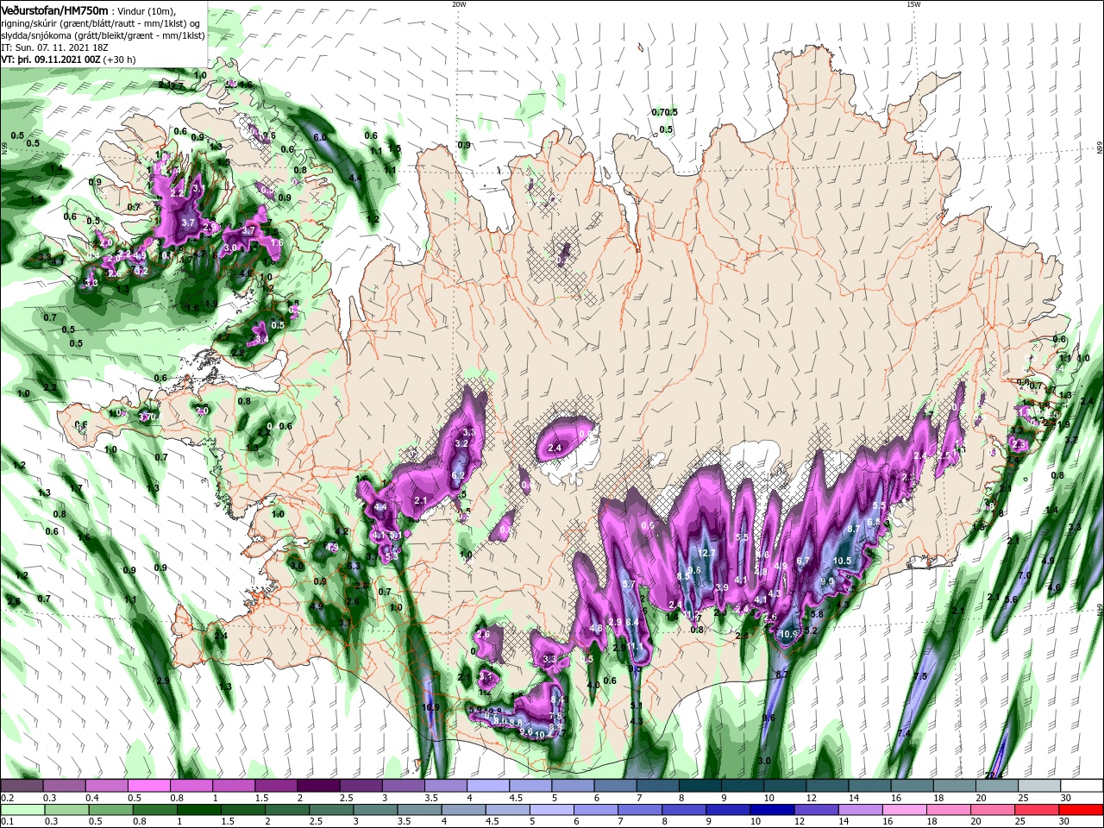The image size is (1104, 828).
Task: Pick the palest green 0.1 swatch in lower legend
Action: 22,810
